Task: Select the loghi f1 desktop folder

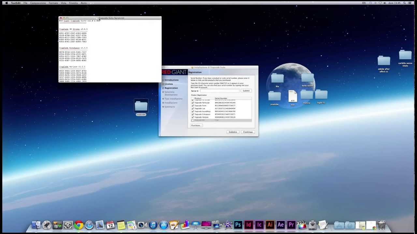Action: click(321, 97)
